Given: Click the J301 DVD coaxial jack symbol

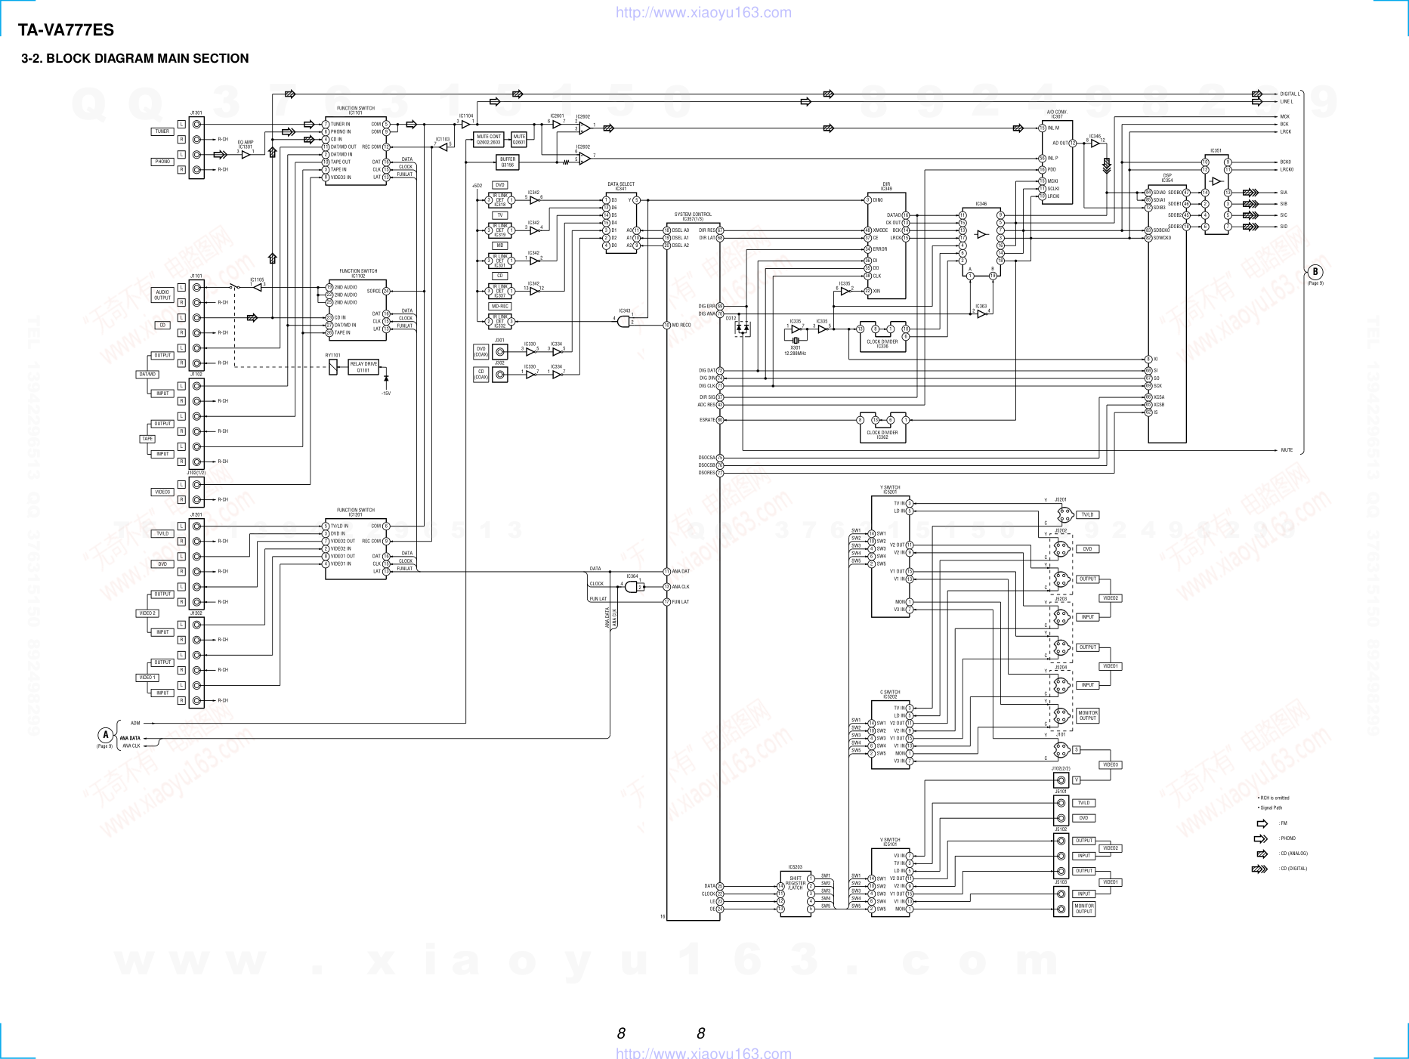Looking at the screenshot, I should [x=500, y=351].
